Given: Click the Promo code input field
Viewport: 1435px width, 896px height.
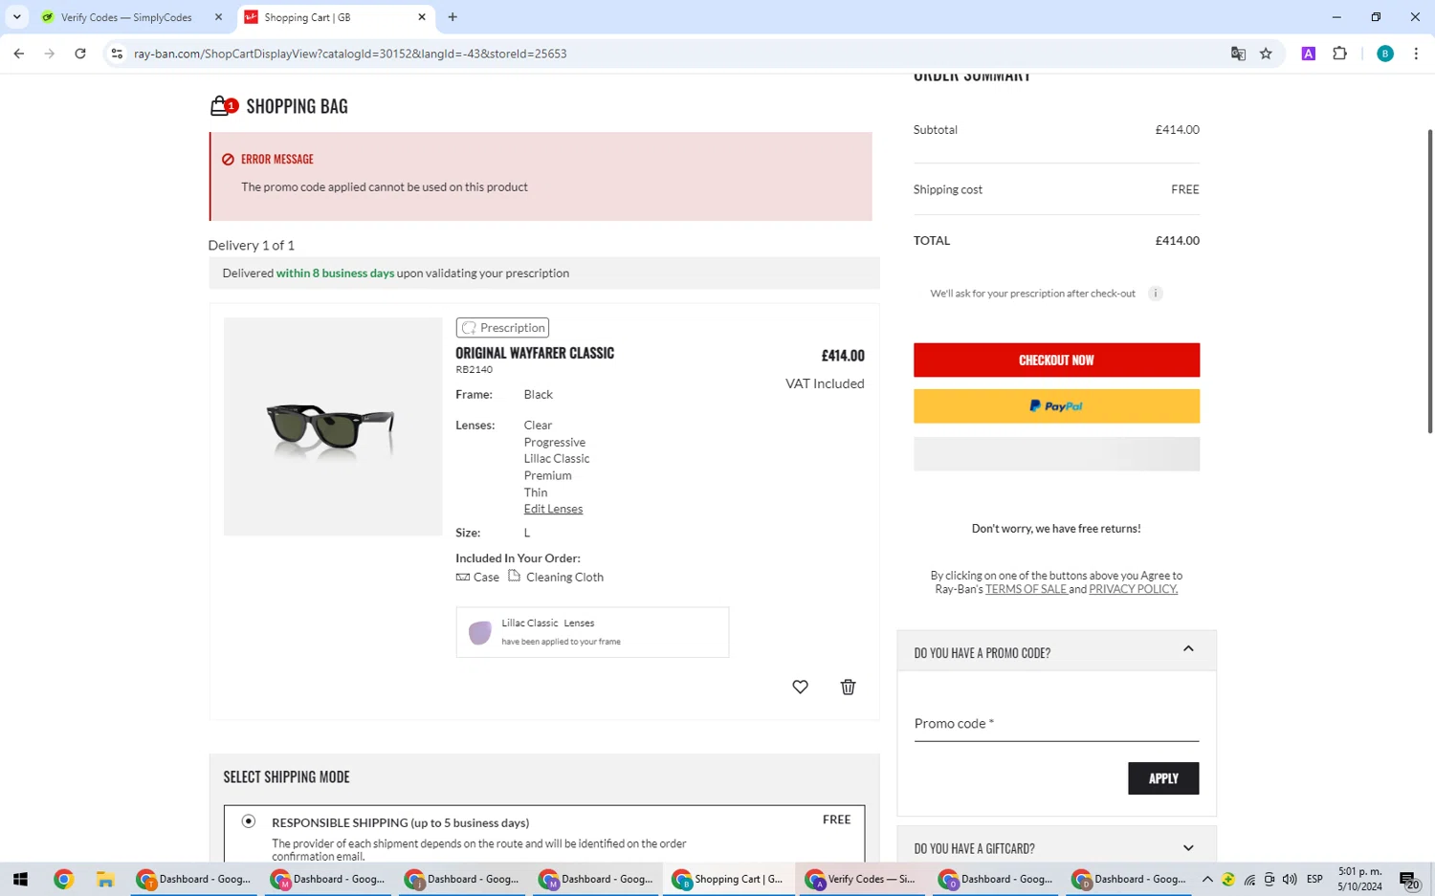Looking at the screenshot, I should click(1056, 724).
